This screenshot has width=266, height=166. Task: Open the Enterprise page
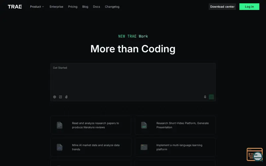click(56, 7)
